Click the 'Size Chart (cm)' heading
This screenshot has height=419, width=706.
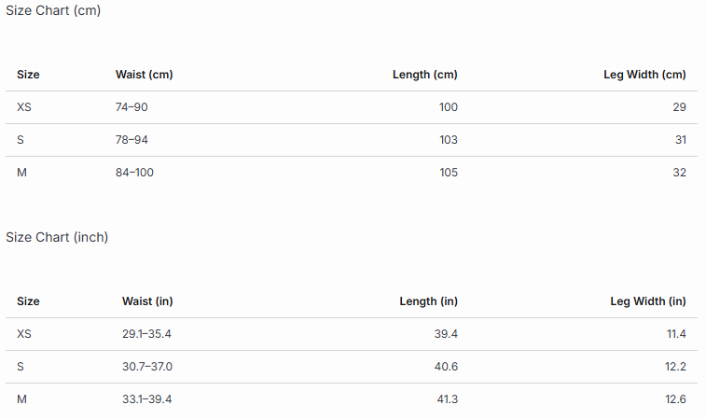pos(53,10)
